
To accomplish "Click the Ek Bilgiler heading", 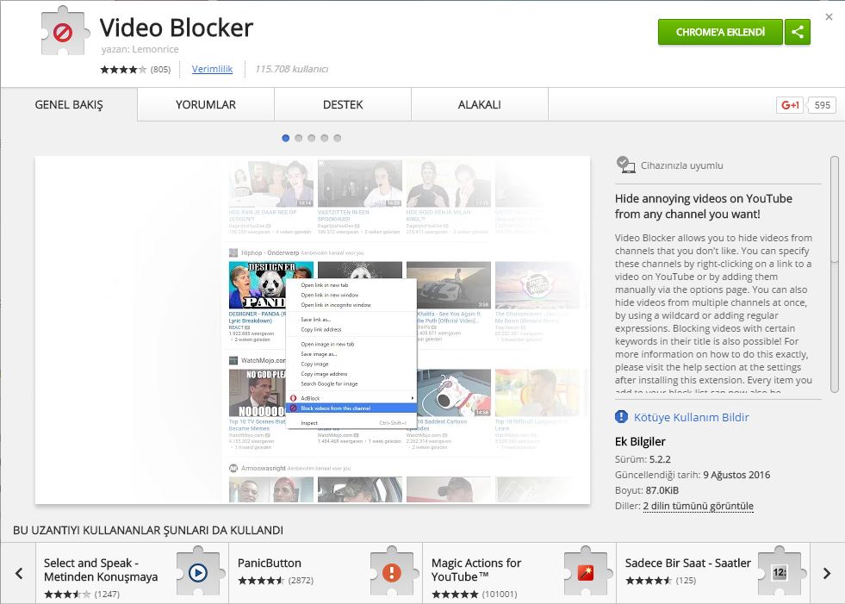I will 640,442.
